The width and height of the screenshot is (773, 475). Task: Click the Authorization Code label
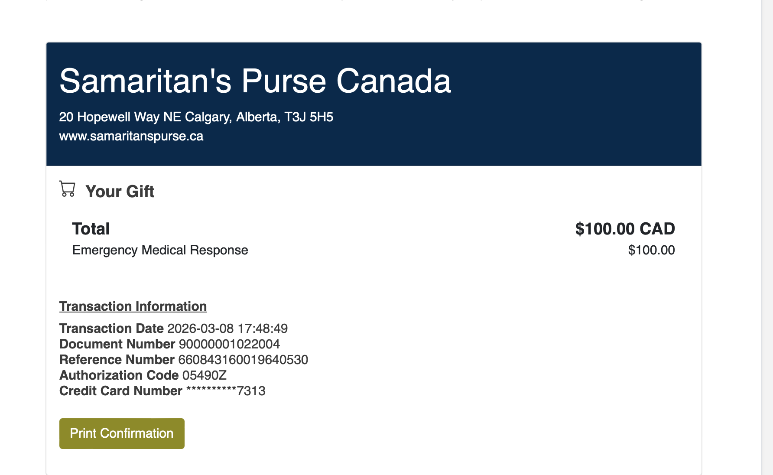tap(119, 375)
